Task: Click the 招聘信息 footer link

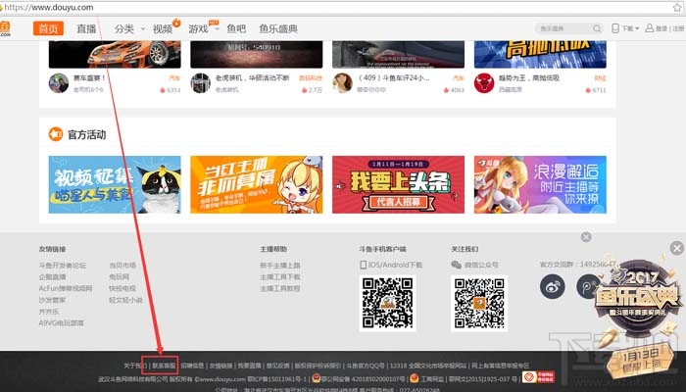Action: pyautogui.click(x=192, y=366)
